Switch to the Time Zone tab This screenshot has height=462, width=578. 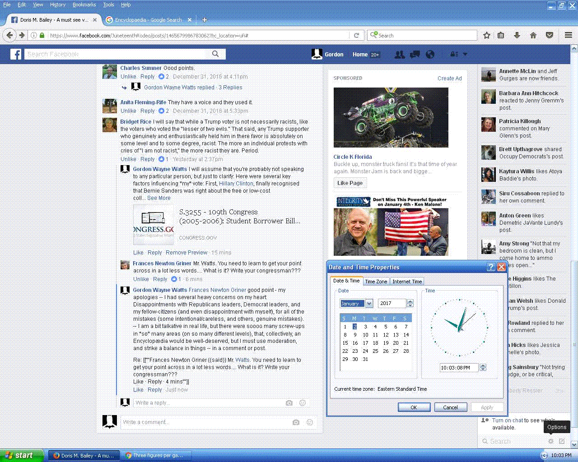coord(376,282)
